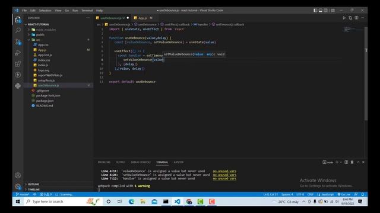Click the Open Changes icon in editor toolbar
Screen dimensions: 380x213
click(350, 18)
